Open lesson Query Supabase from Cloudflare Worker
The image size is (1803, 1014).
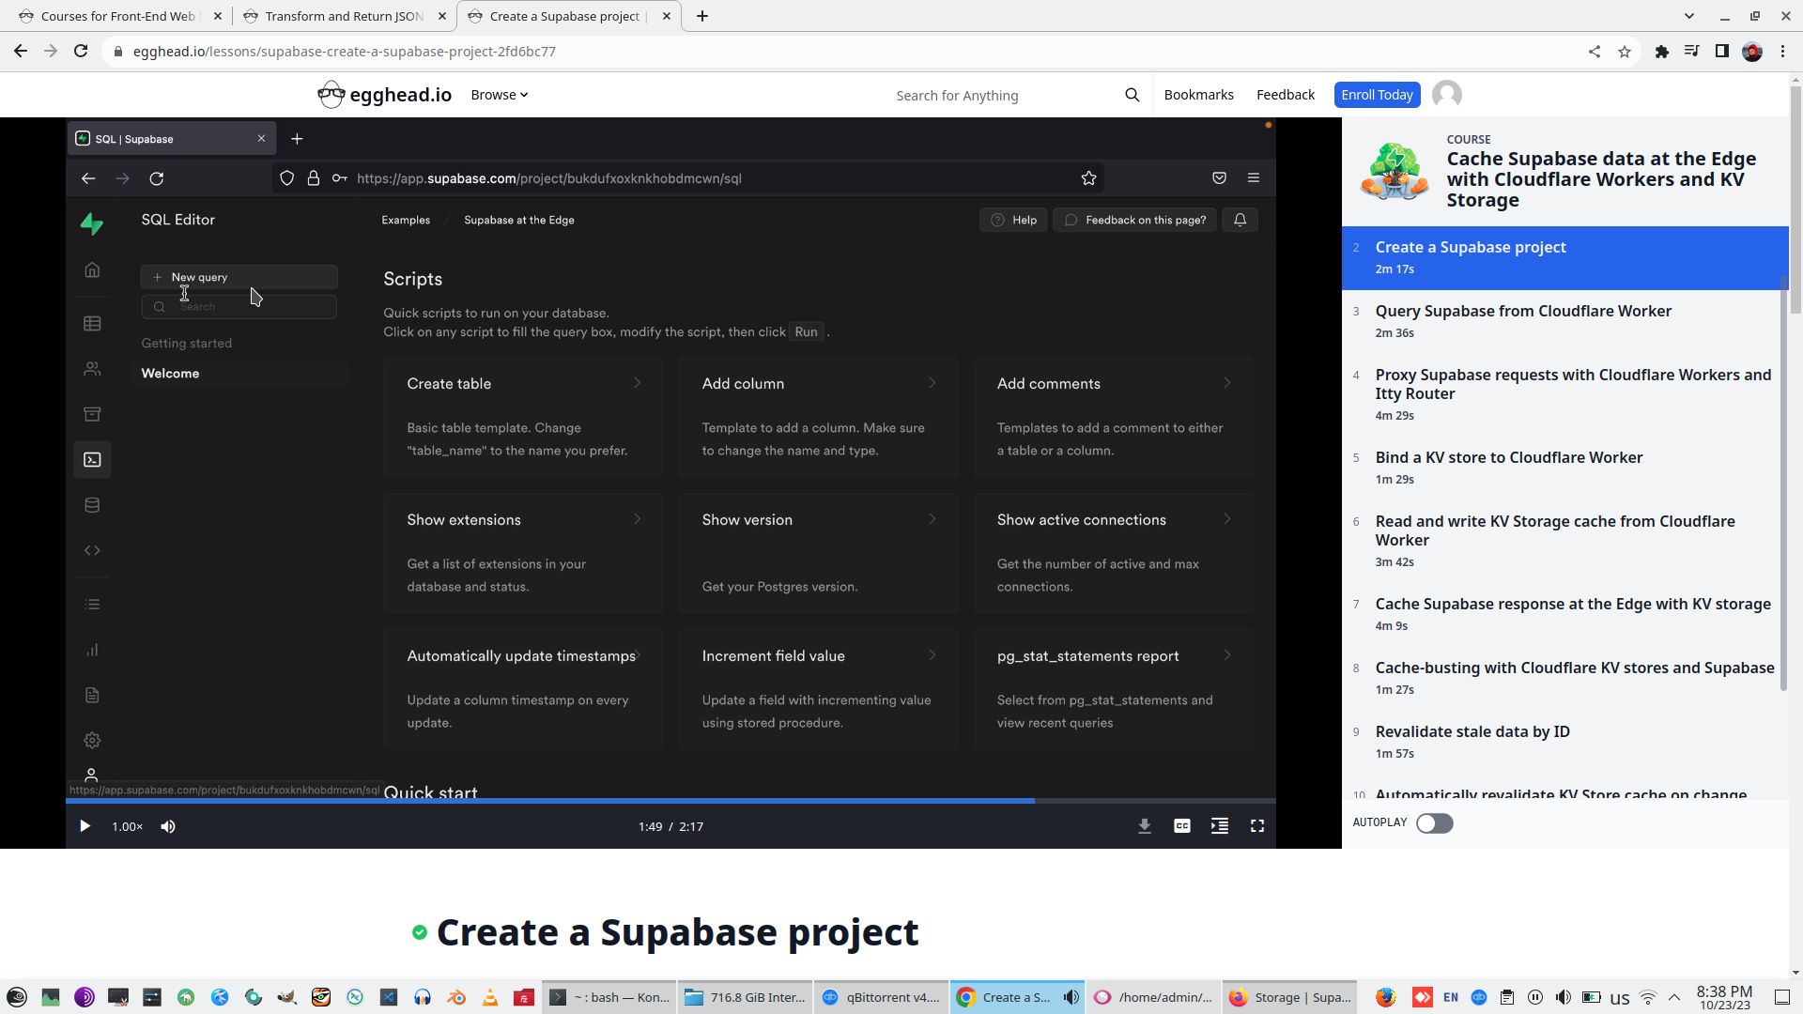1522,312
